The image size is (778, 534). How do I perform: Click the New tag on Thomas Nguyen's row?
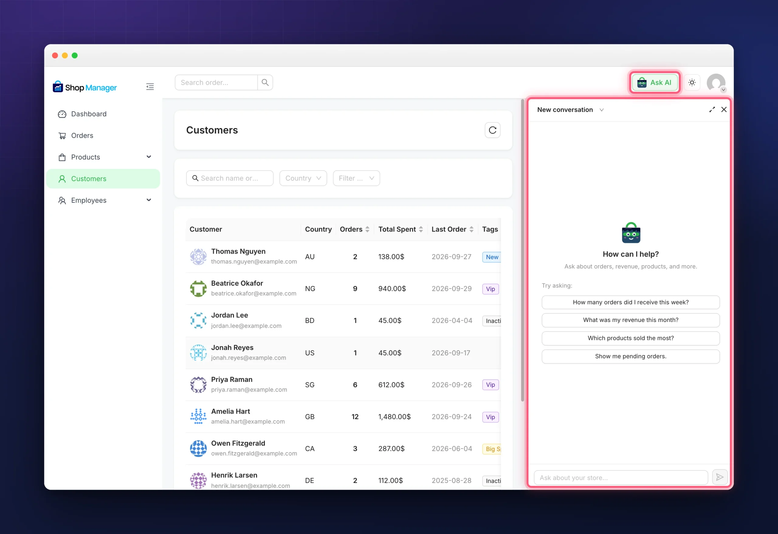click(491, 257)
